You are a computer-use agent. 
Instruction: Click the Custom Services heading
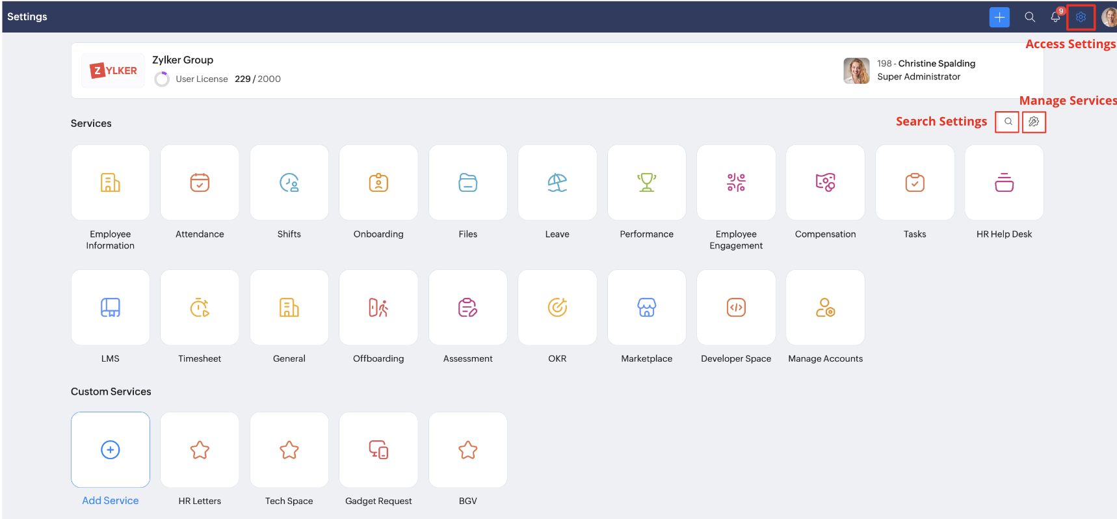click(x=111, y=392)
